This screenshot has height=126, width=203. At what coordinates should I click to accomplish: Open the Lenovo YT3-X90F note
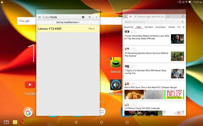click(x=68, y=28)
